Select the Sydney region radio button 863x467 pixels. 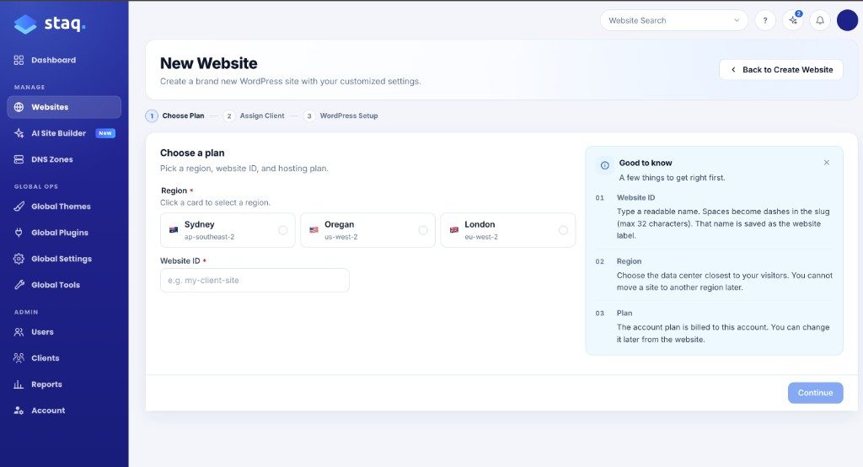[283, 230]
